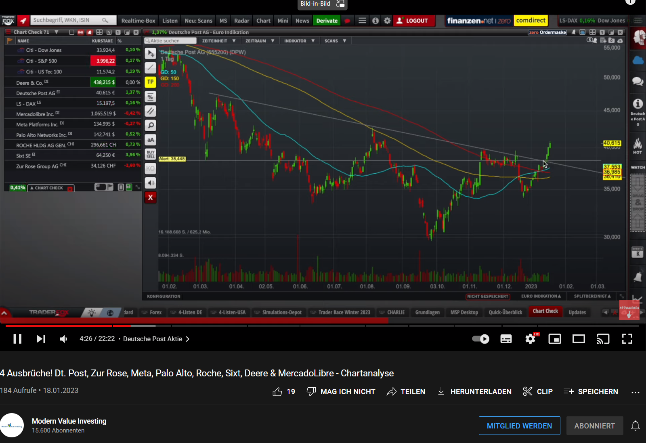Viewport: 646px width, 443px height.
Task: Open YouTube player settings gear
Action: pyautogui.click(x=530, y=339)
